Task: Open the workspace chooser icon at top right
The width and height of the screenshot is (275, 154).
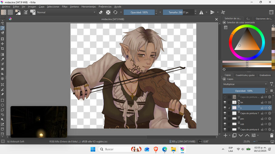Action: 271,12
